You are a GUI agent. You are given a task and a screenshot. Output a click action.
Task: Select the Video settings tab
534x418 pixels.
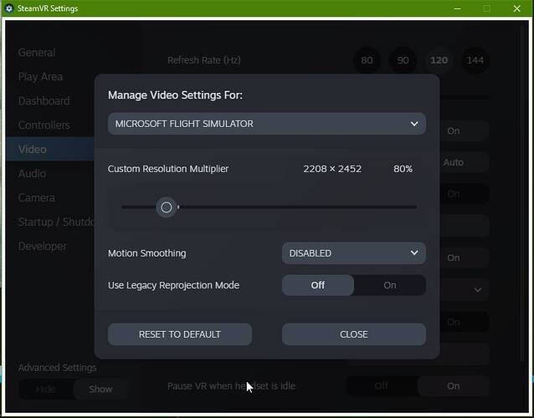(x=50, y=149)
